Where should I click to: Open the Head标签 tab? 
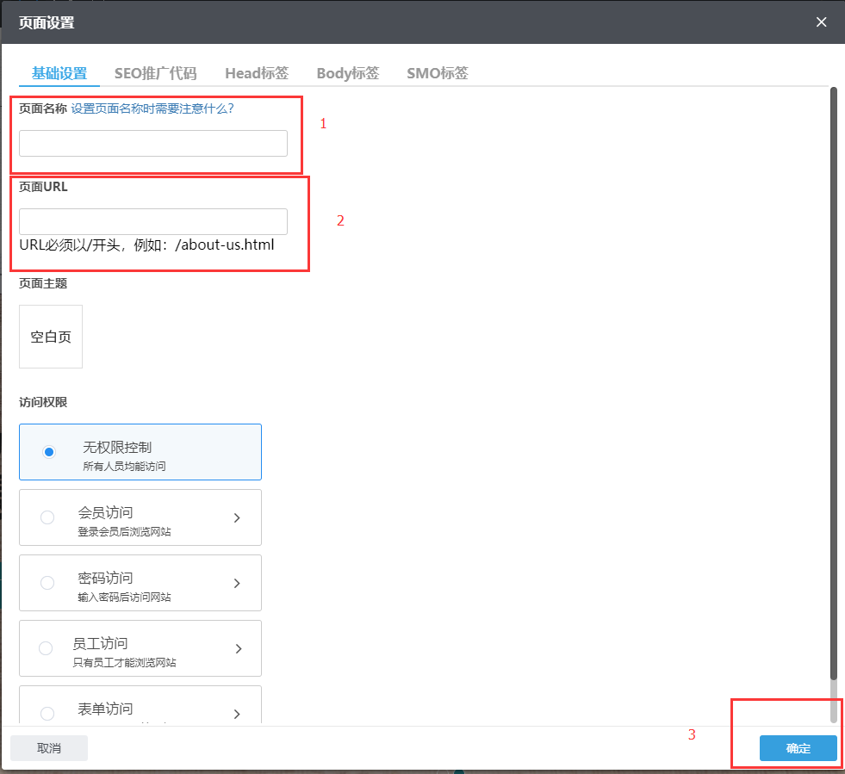[257, 73]
